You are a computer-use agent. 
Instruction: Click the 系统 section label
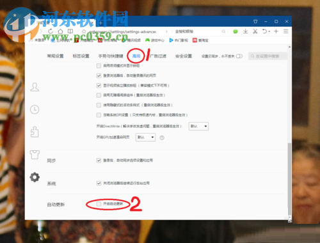tap(51, 184)
